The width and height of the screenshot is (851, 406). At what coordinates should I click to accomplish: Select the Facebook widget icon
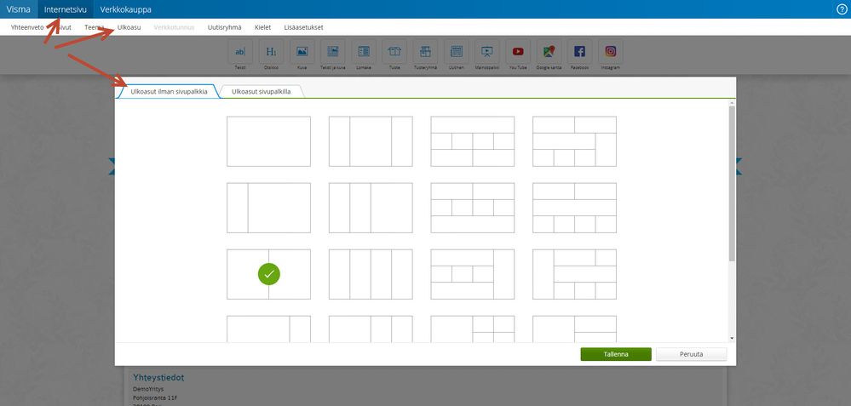(x=579, y=52)
